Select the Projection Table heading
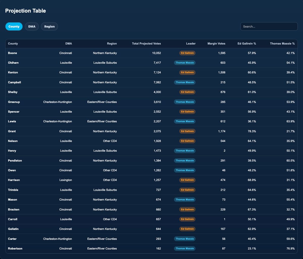Viewport: 303px width, 259px height. 26,11
